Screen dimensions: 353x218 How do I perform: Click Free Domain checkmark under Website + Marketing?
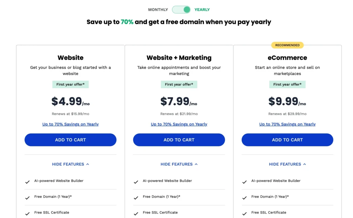pos(136,197)
